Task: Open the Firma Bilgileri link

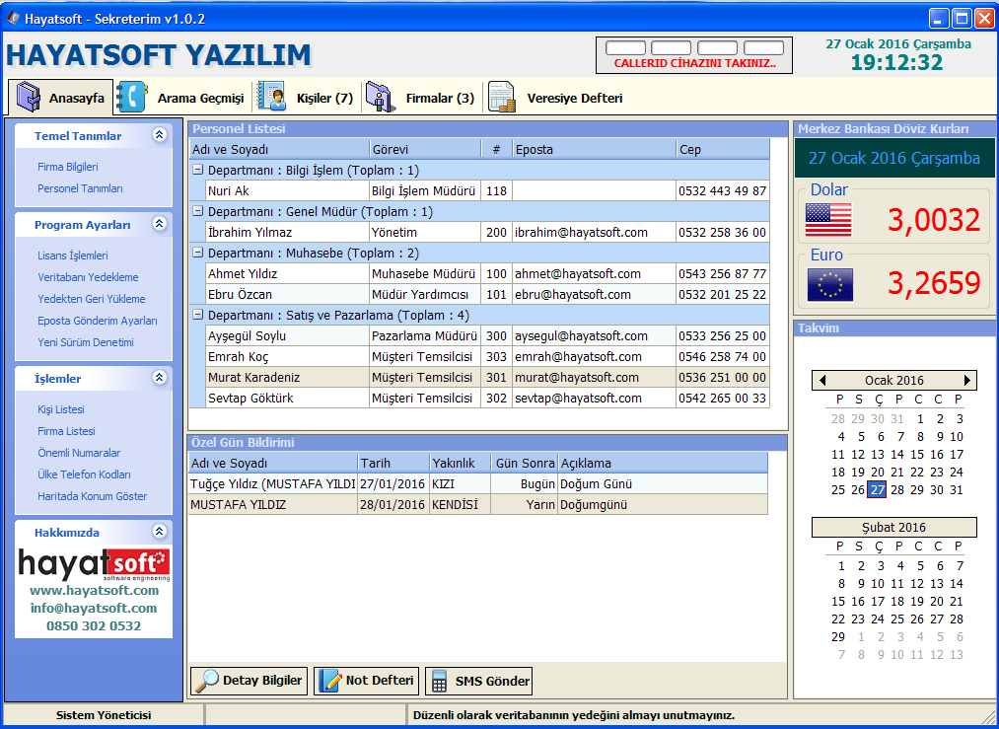Action: pyautogui.click(x=67, y=167)
